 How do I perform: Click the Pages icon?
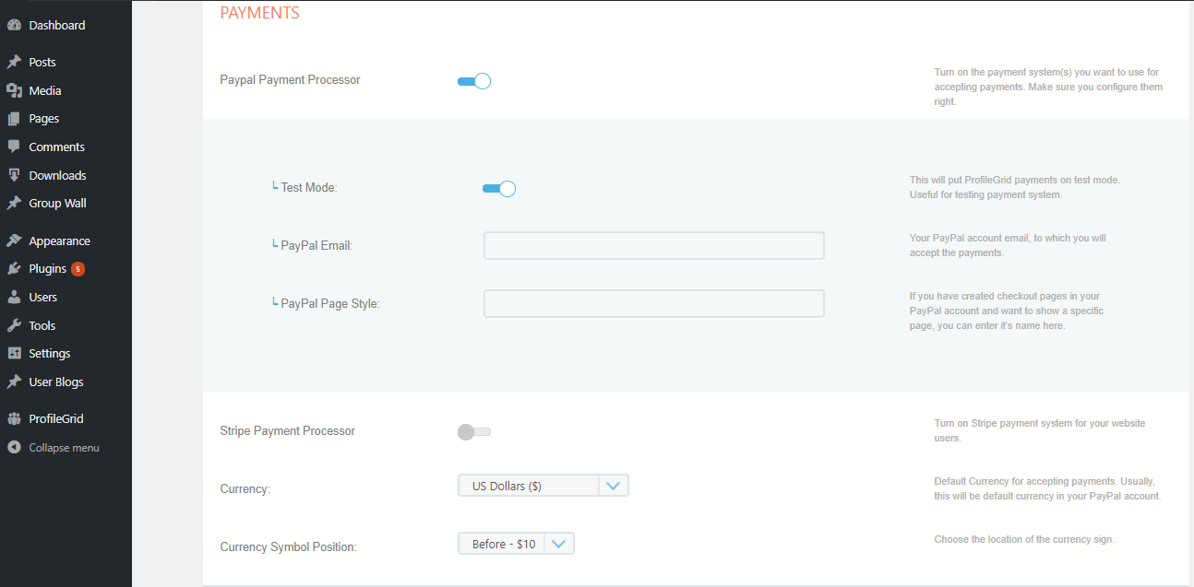point(14,119)
